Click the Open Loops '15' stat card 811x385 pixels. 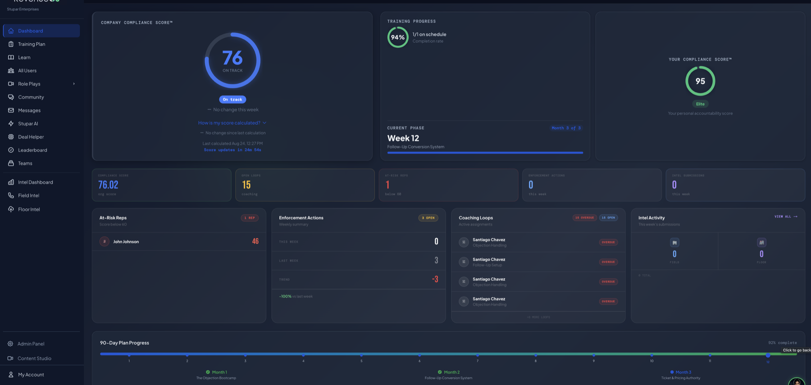coord(305,185)
